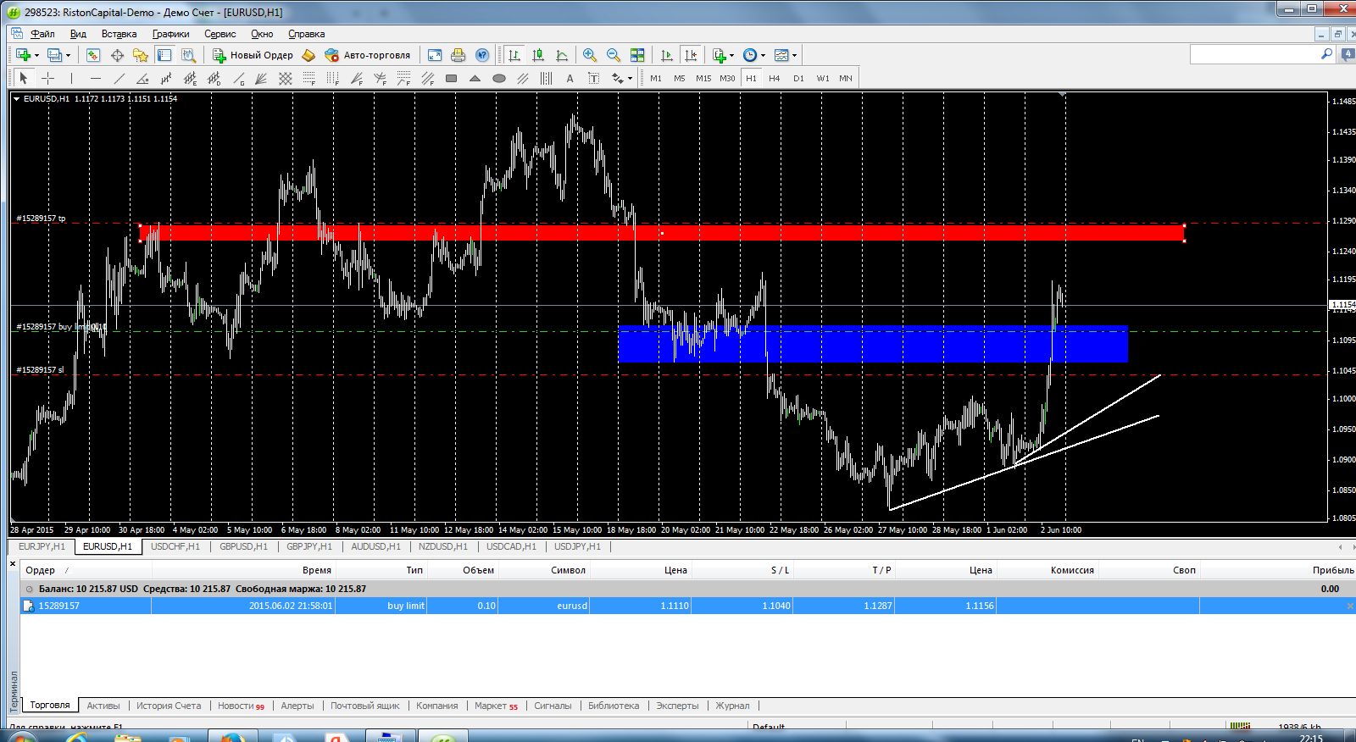Switch to the USDJPY,H1 chart tab
The width and height of the screenshot is (1356, 742).
pos(577,546)
